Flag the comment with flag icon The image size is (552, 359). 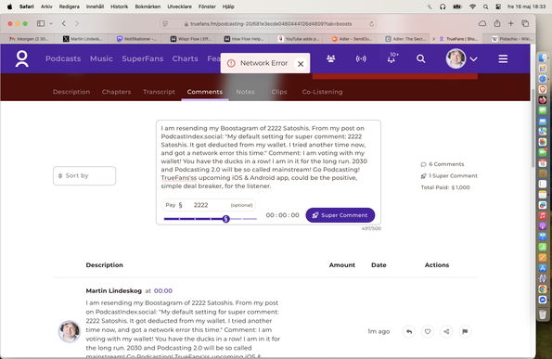pyautogui.click(x=465, y=331)
